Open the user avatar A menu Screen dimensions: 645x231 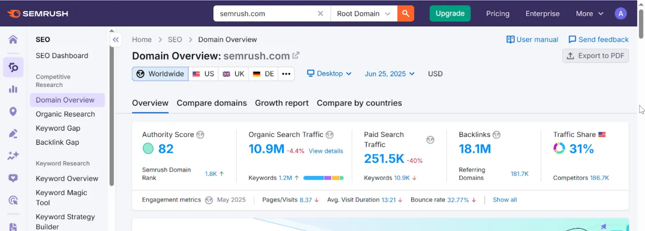point(620,14)
